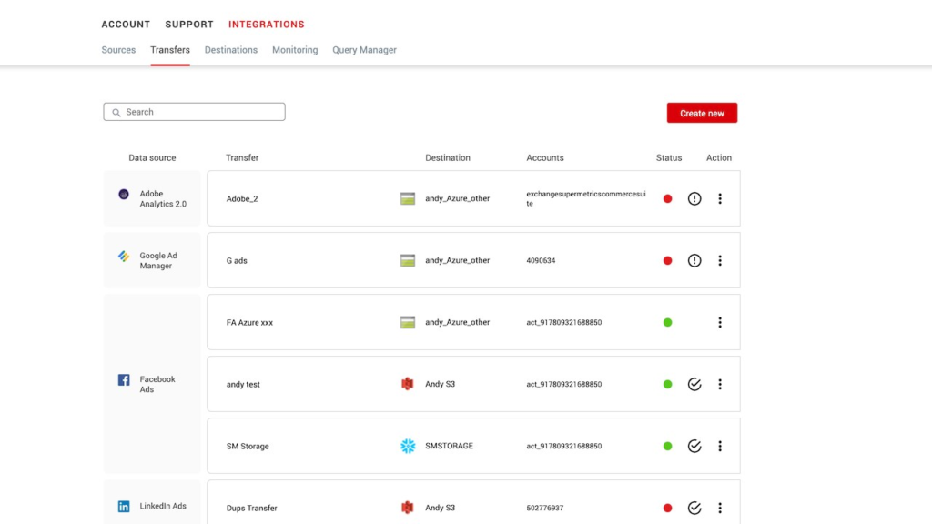Click the Adobe_2 transfer name
The image size is (932, 524).
pyautogui.click(x=242, y=199)
